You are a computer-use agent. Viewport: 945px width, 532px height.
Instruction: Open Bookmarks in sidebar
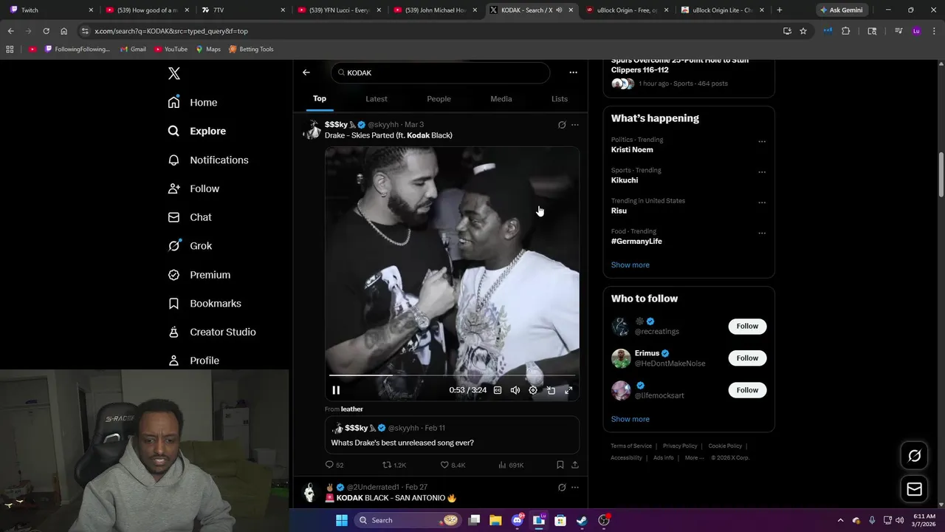(x=205, y=303)
